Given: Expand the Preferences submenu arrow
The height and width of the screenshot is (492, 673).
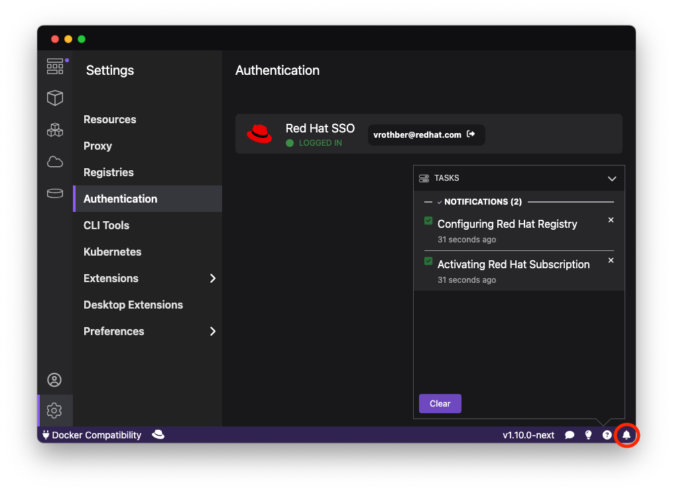Looking at the screenshot, I should tap(213, 331).
